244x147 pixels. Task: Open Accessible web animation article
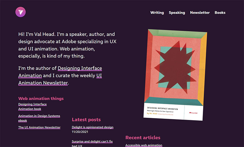tap(144, 145)
